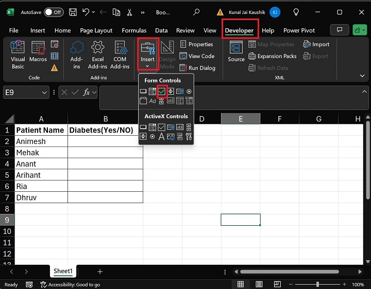The image size is (371, 289).
Task: Open Excel Add-ins dialog
Action: tap(97, 55)
